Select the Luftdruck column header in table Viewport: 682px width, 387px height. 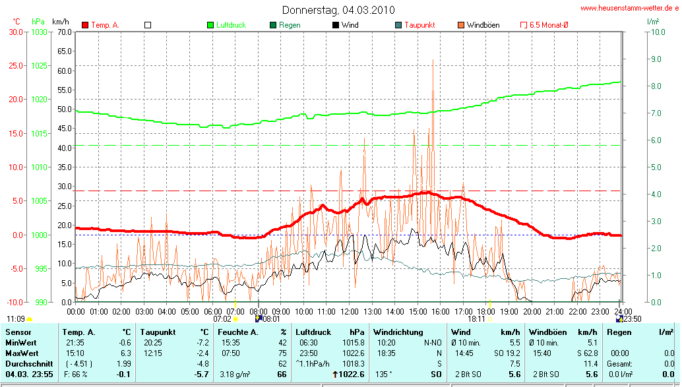click(313, 332)
